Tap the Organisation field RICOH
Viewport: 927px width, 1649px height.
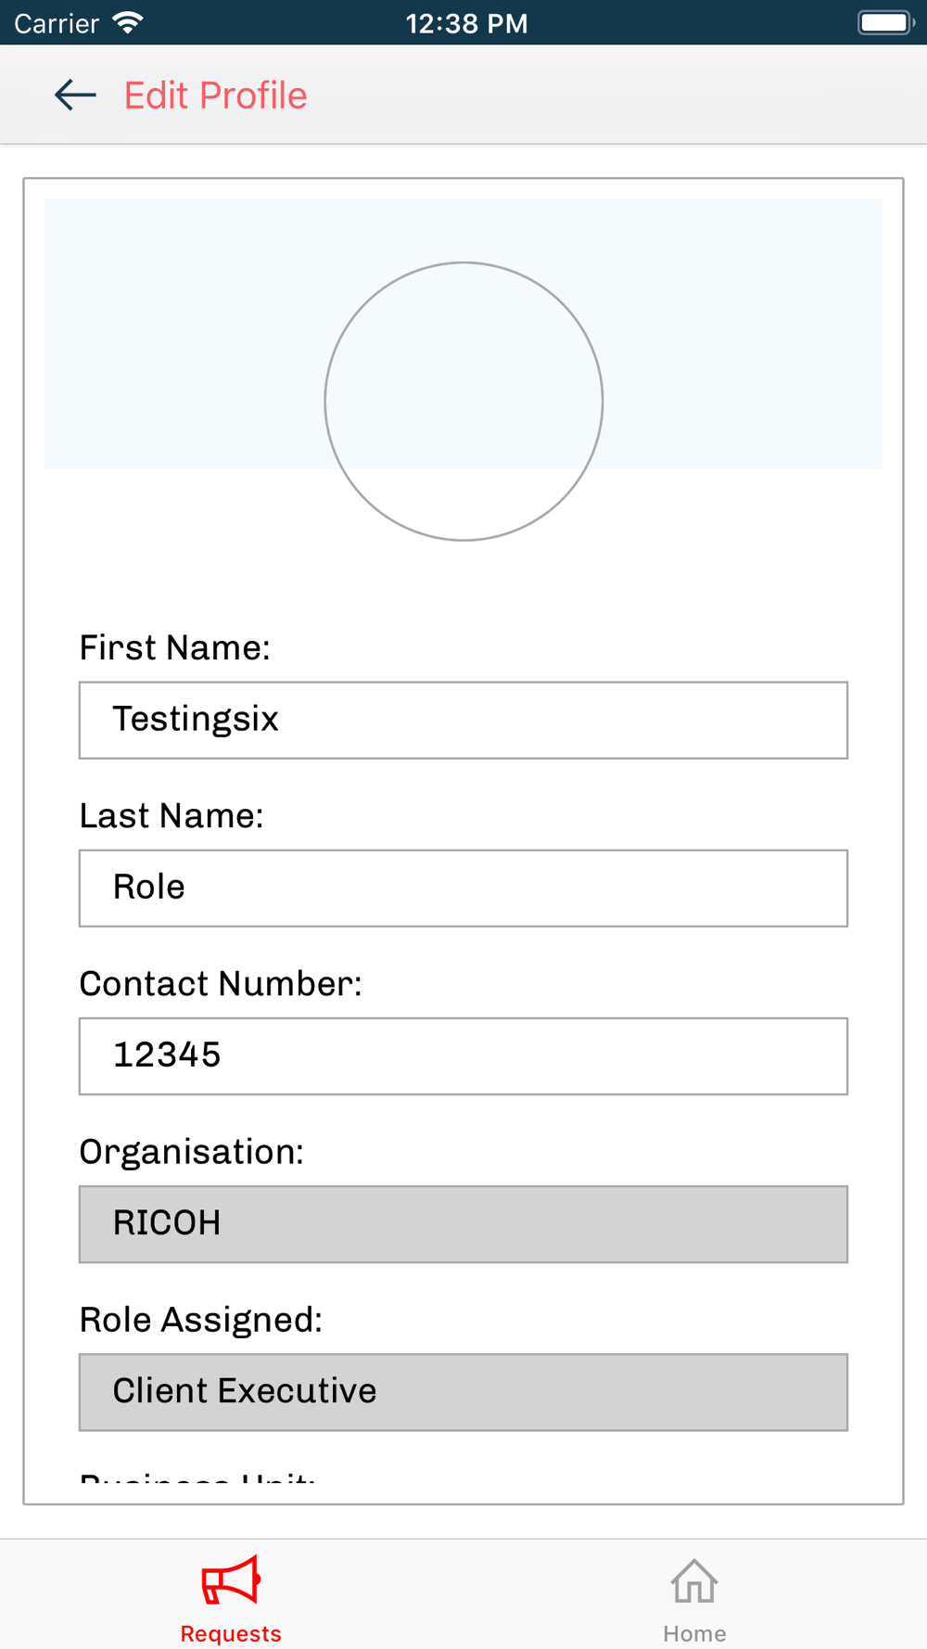point(463,1224)
